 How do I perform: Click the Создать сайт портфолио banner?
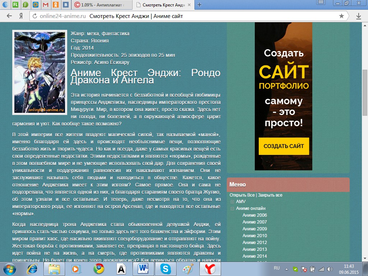pyautogui.click(x=284, y=96)
